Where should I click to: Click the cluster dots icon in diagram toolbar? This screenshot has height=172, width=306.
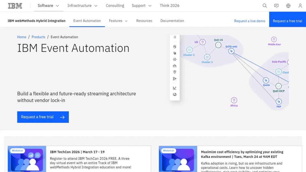point(175,59)
